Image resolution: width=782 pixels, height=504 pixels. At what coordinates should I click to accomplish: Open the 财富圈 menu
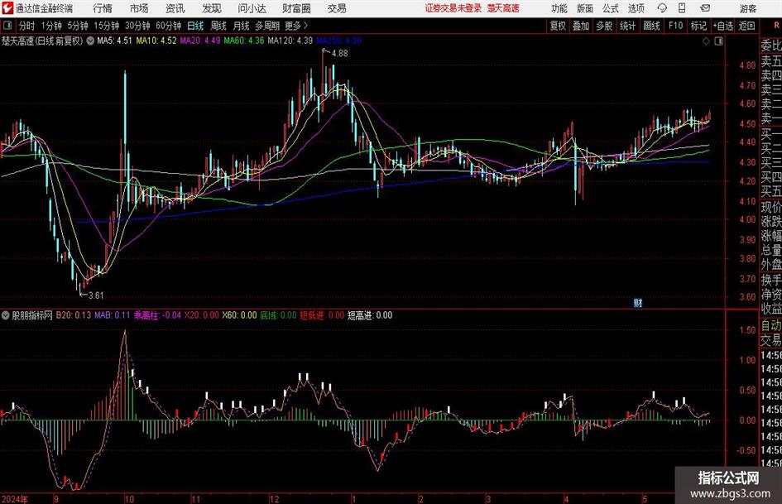coord(296,8)
